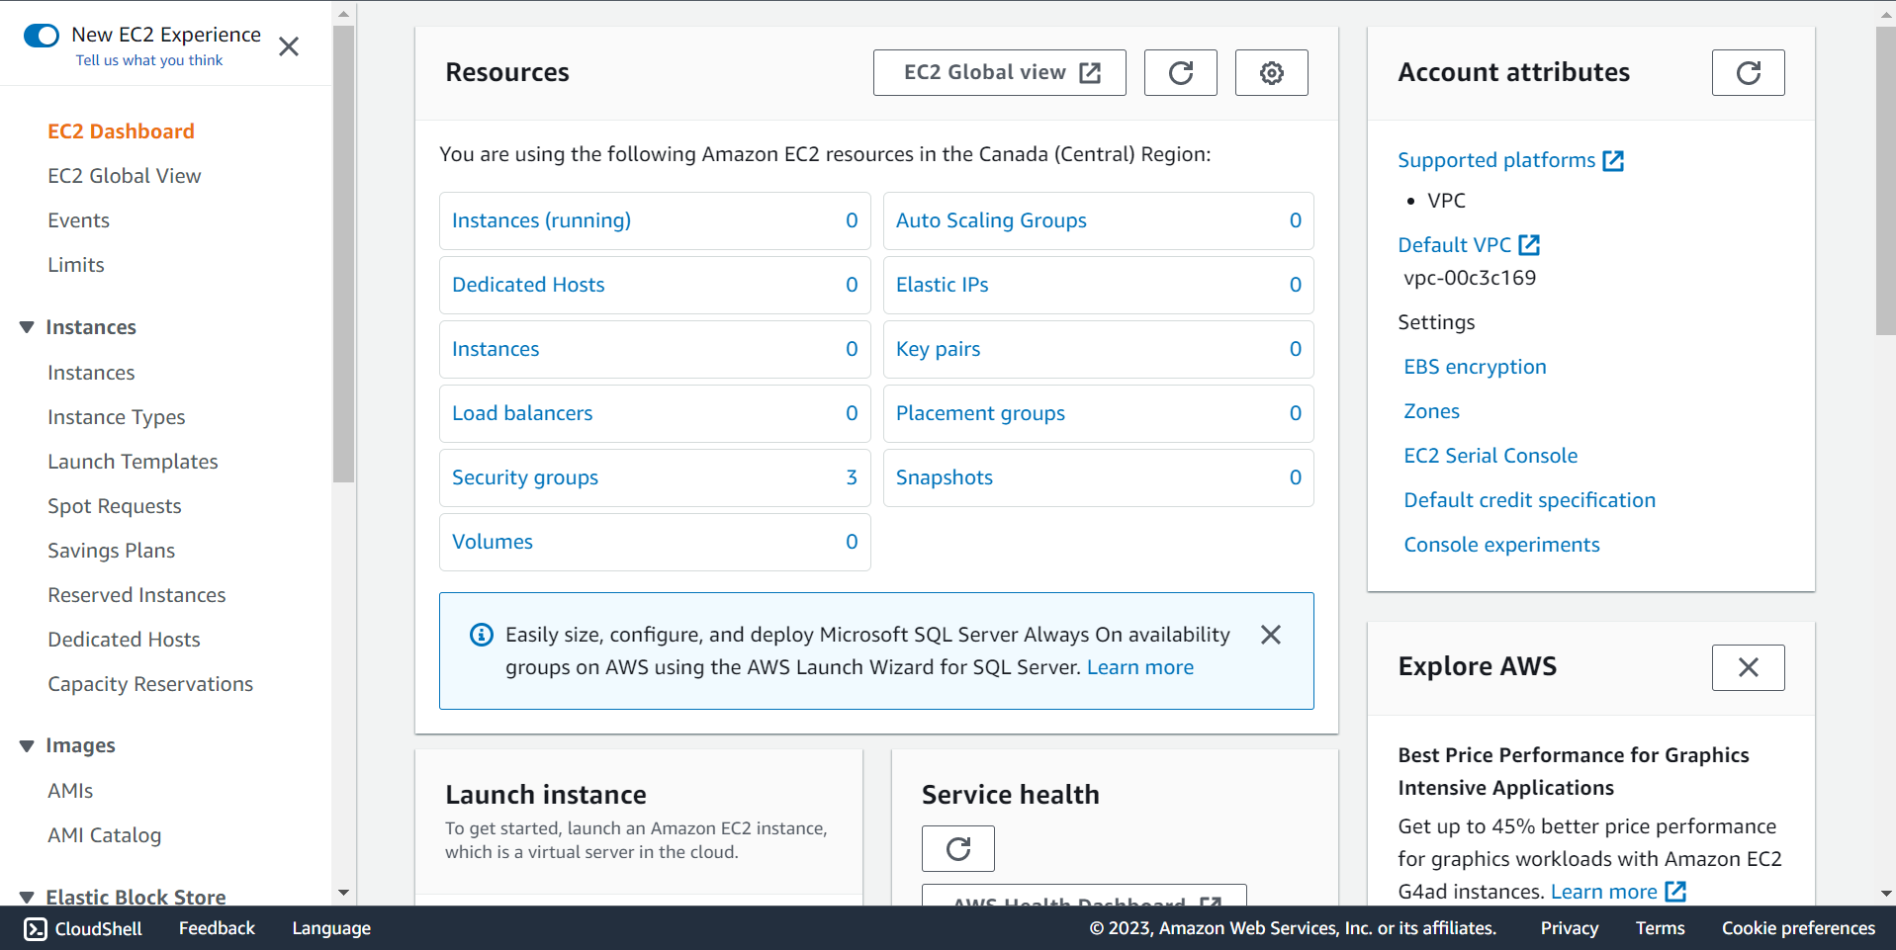This screenshot has height=950, width=1896.
Task: Open external link icon next to Default VPC
Action: (1529, 245)
